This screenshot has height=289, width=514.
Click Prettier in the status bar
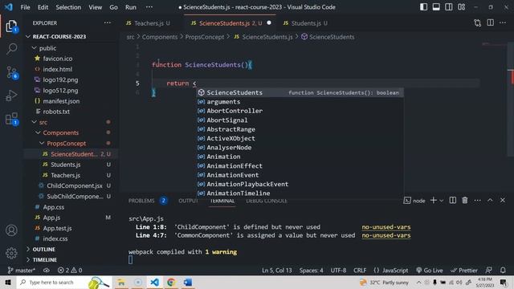464,271
